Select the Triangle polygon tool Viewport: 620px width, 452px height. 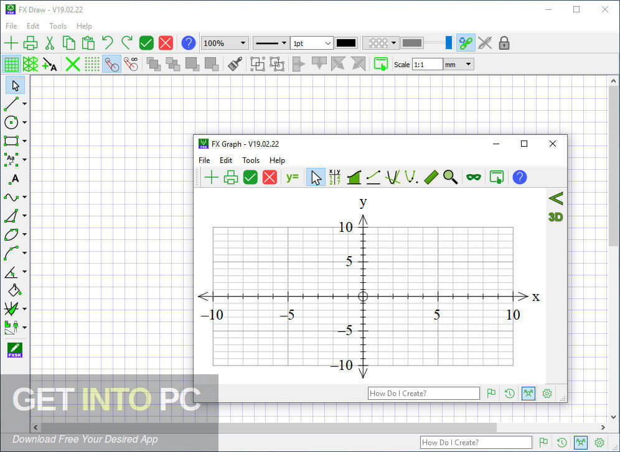click(x=11, y=216)
